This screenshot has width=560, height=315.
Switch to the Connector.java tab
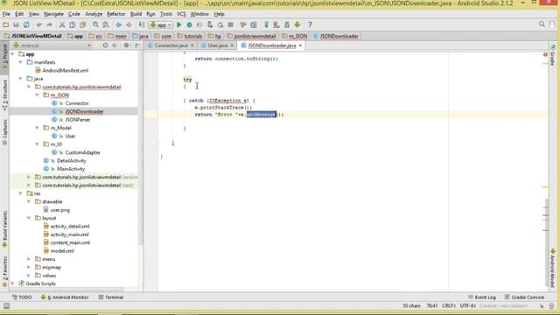tap(171, 45)
